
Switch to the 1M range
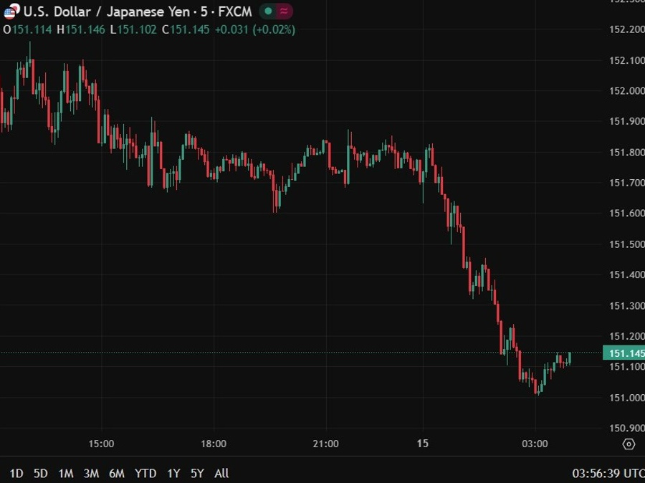coord(66,473)
